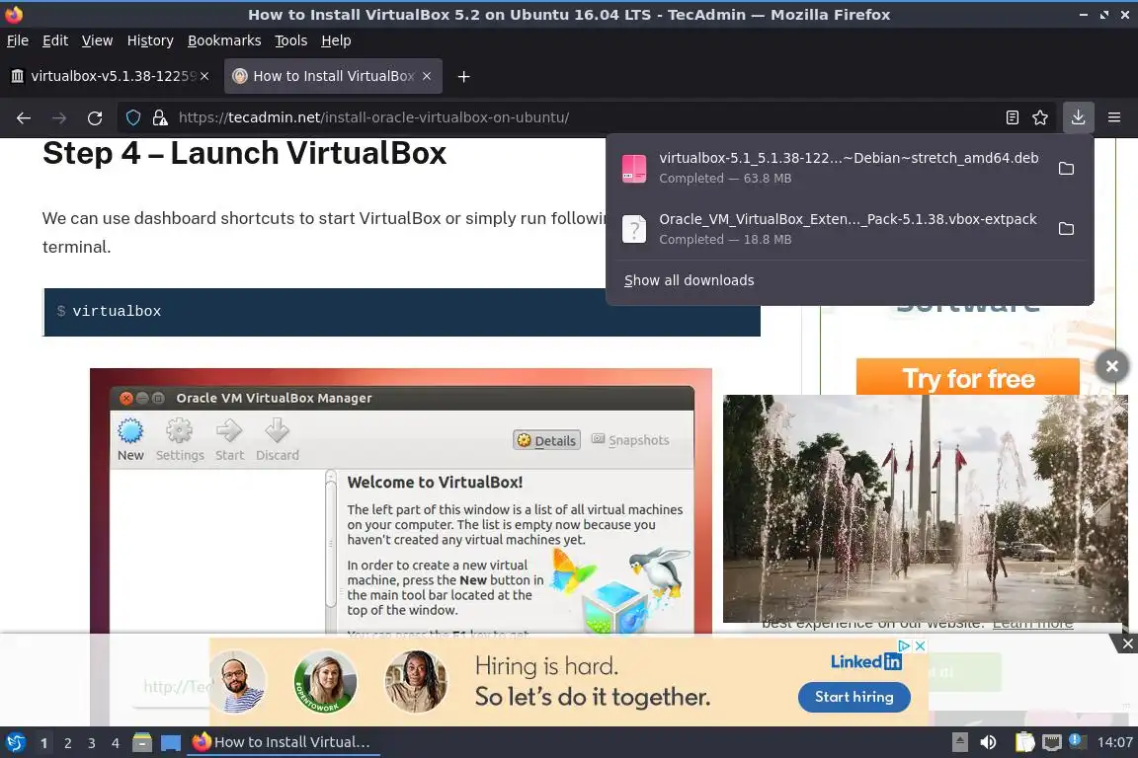Click the Step 4 – Launch VirtualBox heading
This screenshot has width=1138, height=758.
pos(245,153)
